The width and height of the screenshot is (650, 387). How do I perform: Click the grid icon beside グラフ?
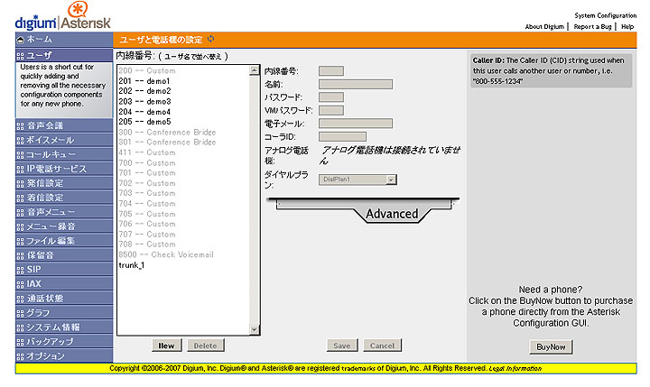point(20,313)
